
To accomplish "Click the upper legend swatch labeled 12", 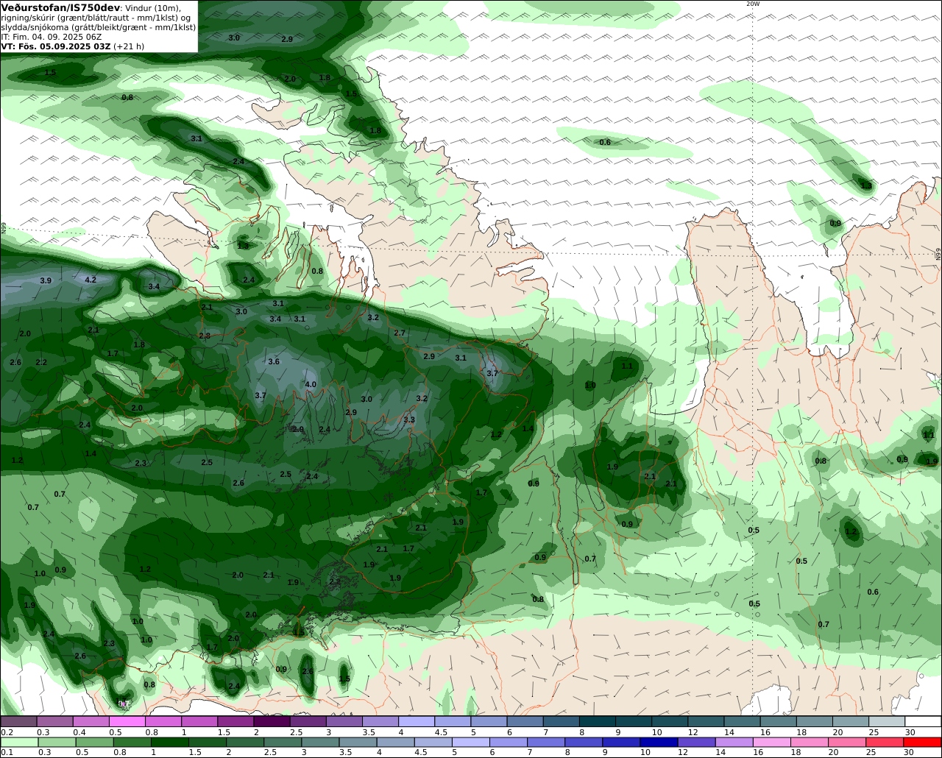I will coord(706,721).
